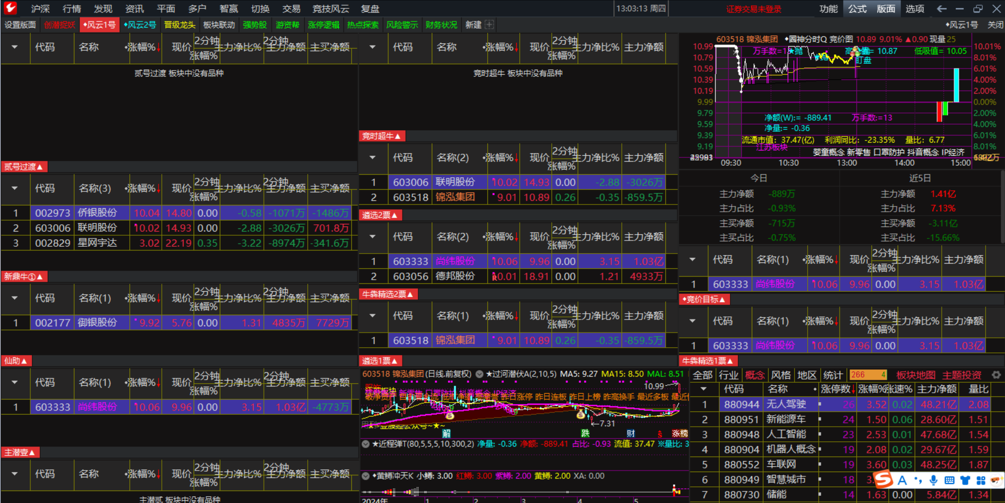Image resolution: width=1005 pixels, height=503 pixels.
Task: Open indicator menu circle beside 黄鳟冲天K
Action: 365,476
